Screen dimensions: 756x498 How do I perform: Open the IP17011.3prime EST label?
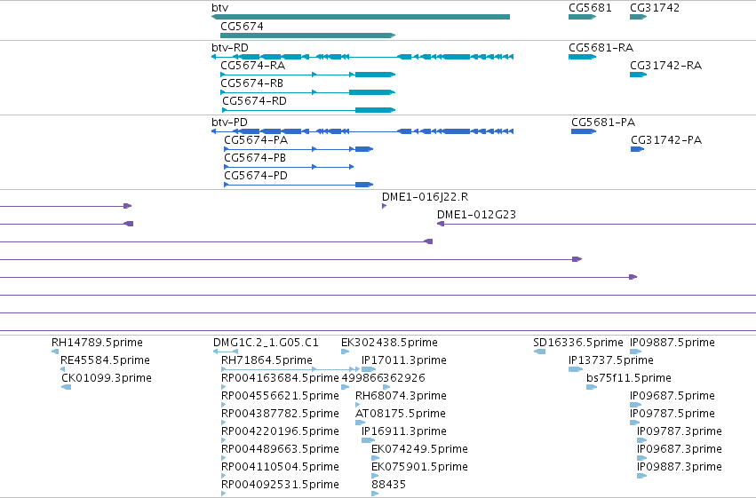(404, 360)
